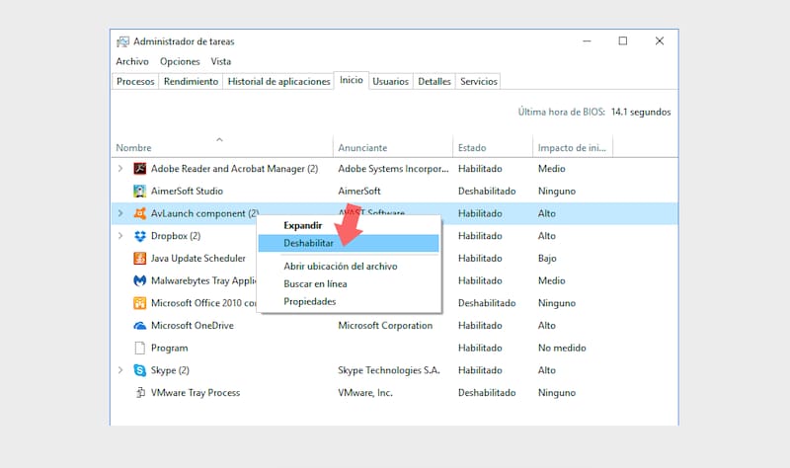Click Deshabilitado status for AimerSoft Studio
Screen dimensions: 790x468
point(487,191)
